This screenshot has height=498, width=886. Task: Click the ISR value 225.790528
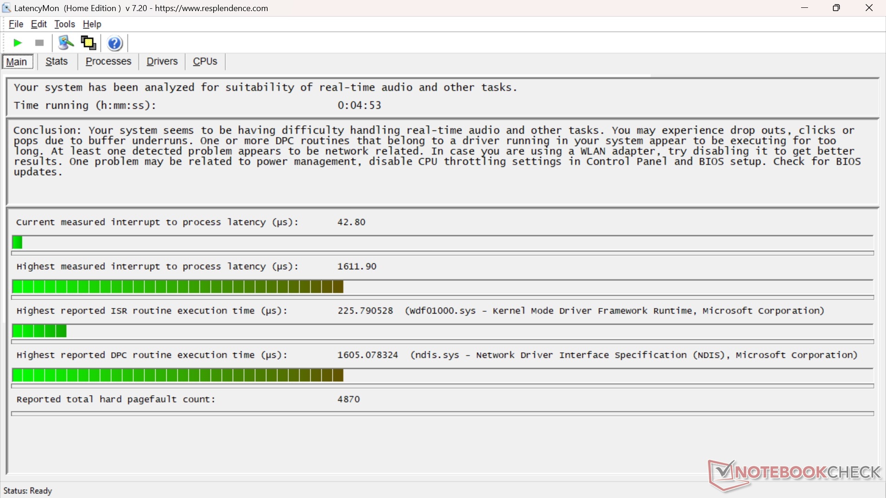coord(365,311)
